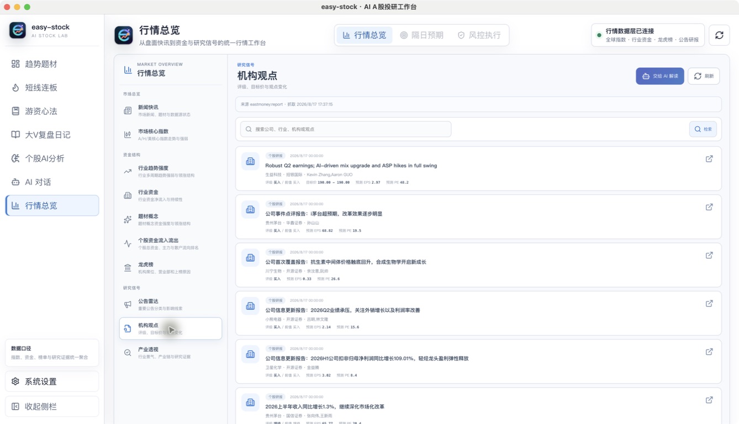Open 公告雷达 under 研究信号

[x=171, y=304]
